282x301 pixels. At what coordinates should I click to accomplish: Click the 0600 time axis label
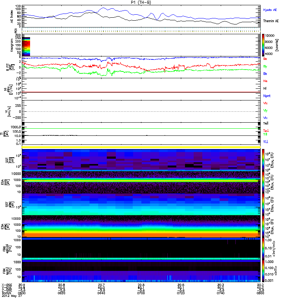coord(22,293)
